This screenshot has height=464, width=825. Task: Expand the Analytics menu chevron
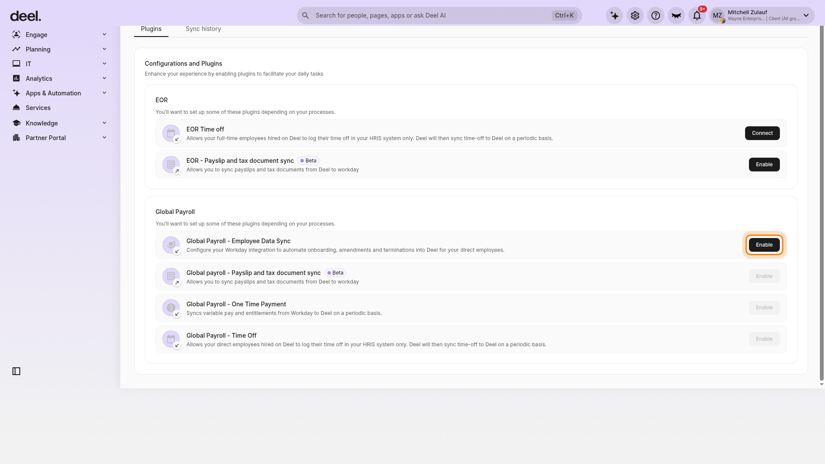[104, 78]
